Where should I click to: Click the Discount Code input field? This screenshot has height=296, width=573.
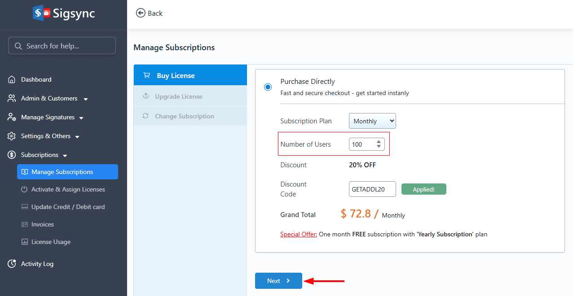click(x=372, y=189)
